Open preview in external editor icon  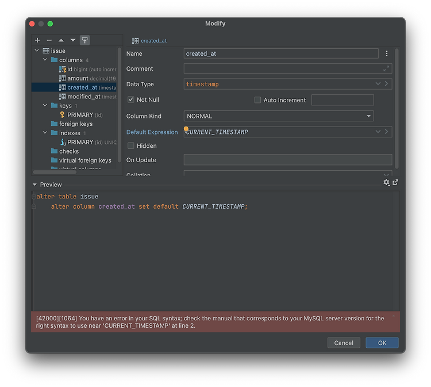point(395,182)
